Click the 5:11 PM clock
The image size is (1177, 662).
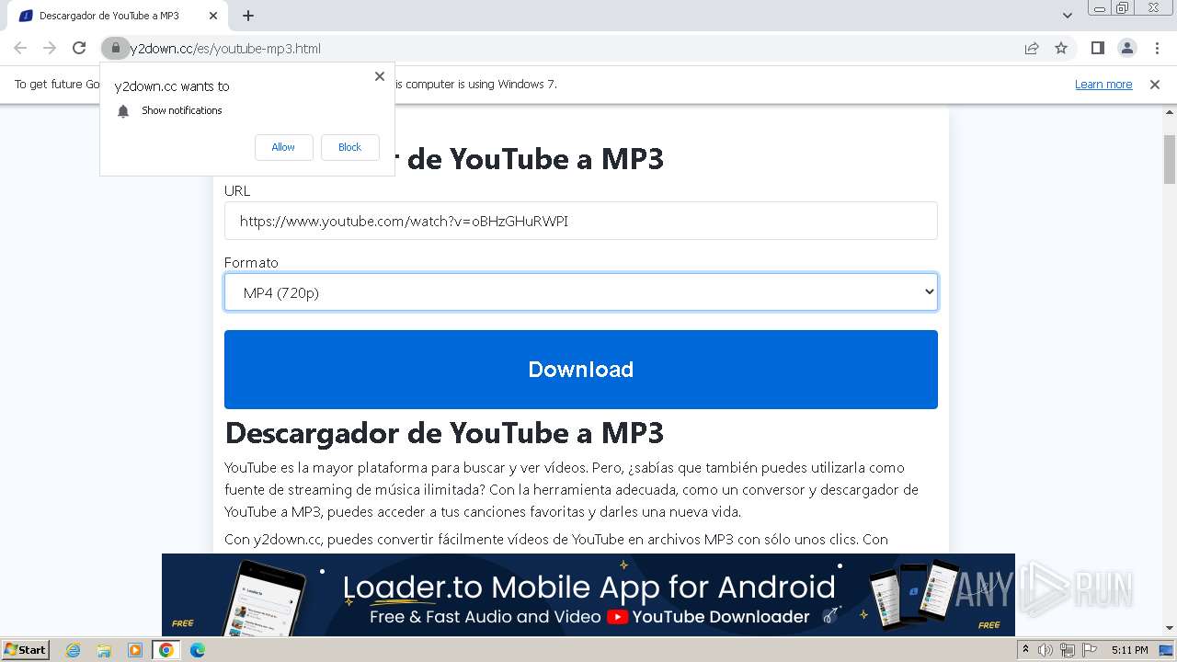(x=1129, y=650)
